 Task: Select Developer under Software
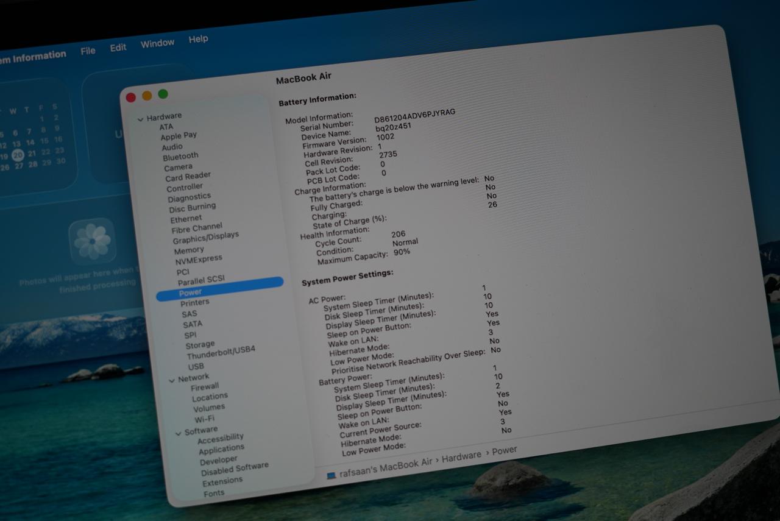(x=218, y=461)
